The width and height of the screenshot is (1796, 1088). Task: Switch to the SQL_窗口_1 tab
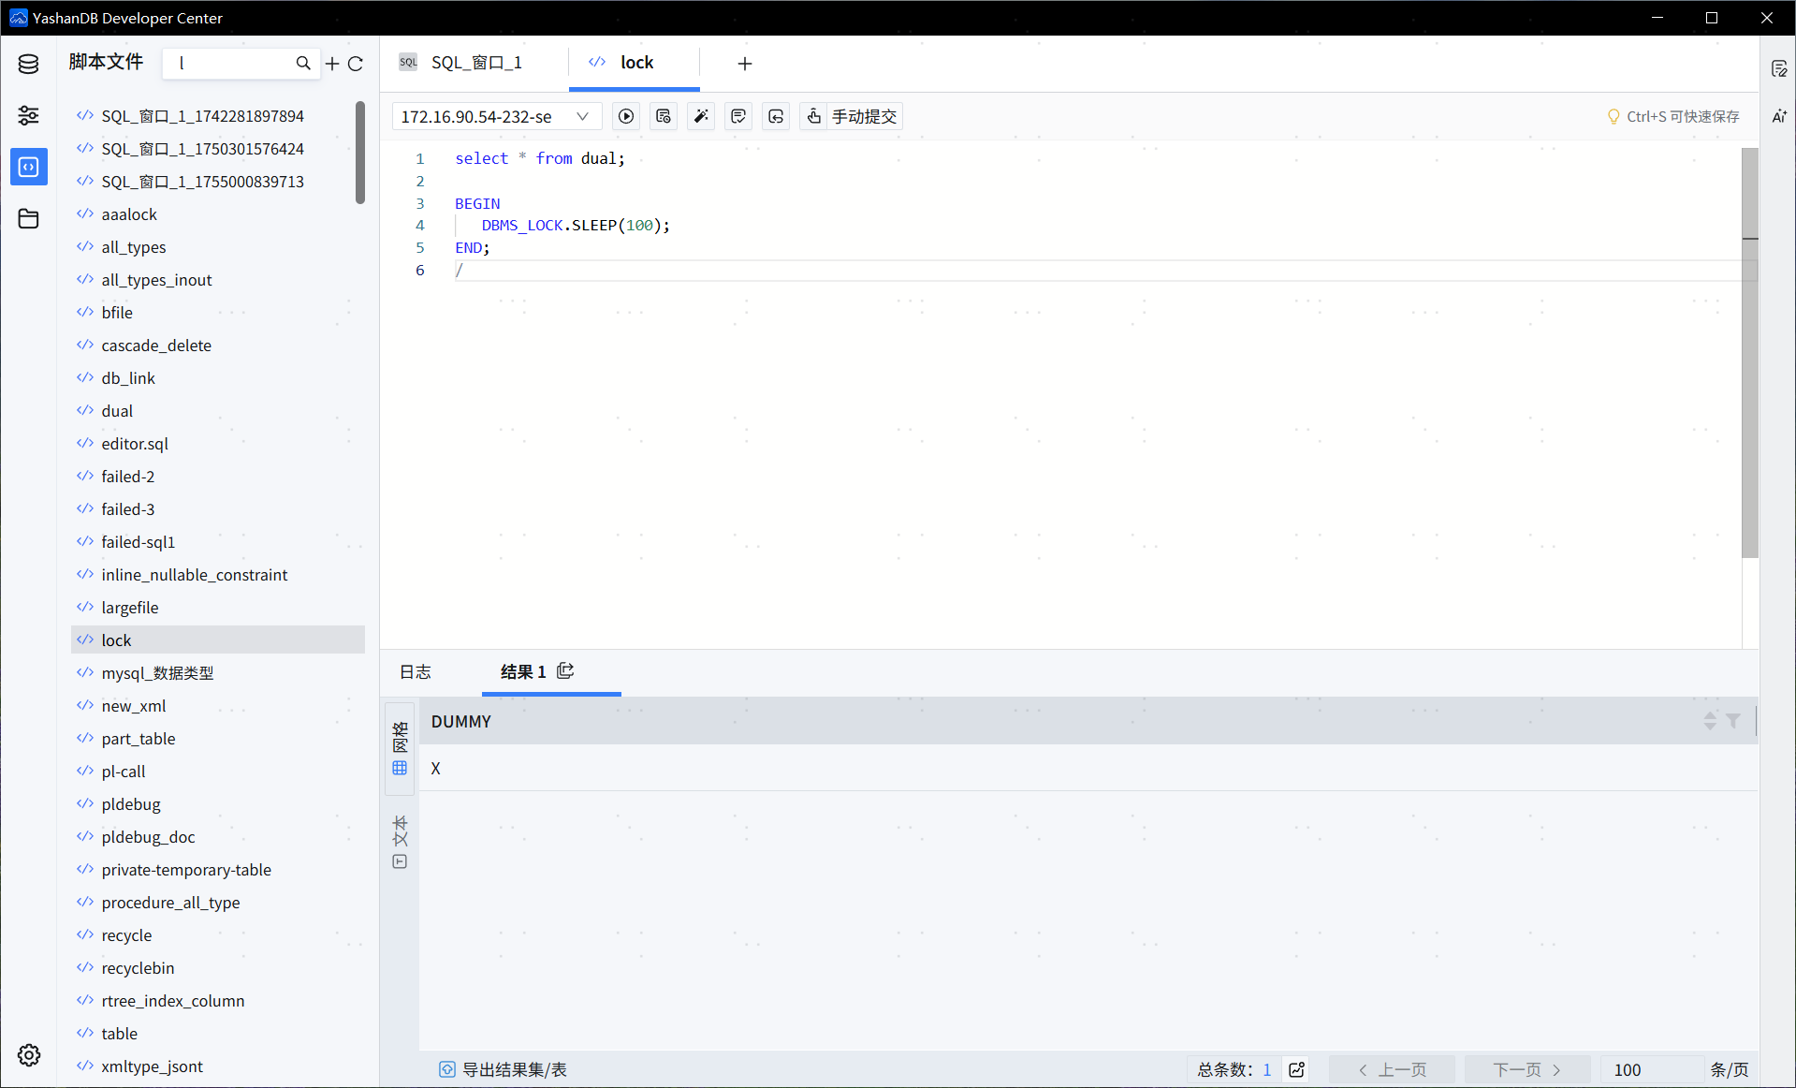[475, 63]
